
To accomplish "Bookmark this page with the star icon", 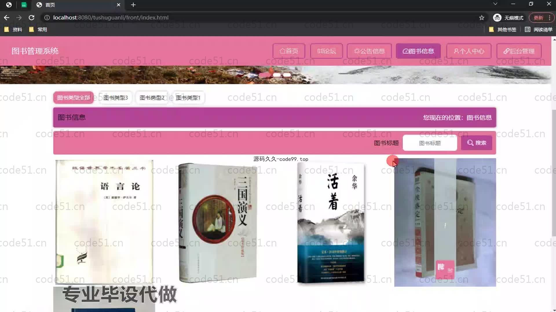I will pos(482,18).
